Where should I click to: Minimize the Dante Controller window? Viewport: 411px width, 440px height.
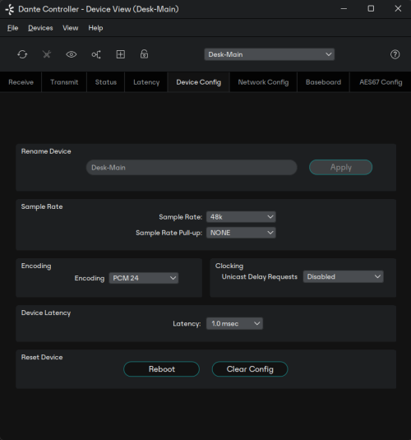[344, 9]
